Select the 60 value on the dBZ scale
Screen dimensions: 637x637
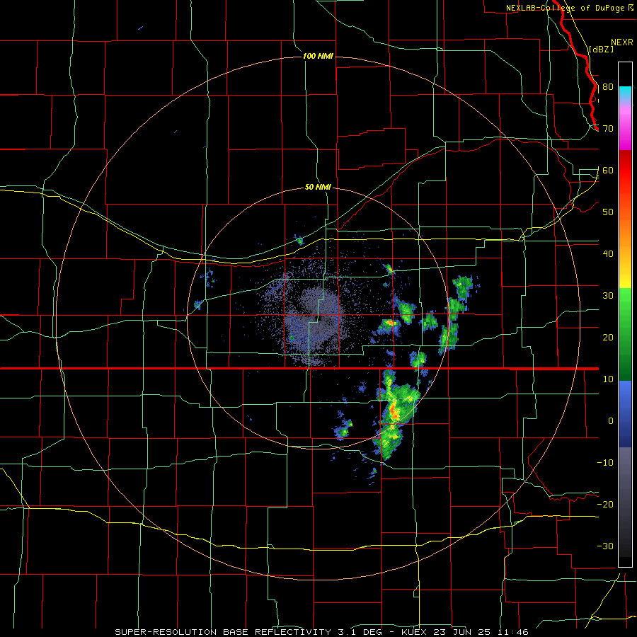[x=608, y=170]
